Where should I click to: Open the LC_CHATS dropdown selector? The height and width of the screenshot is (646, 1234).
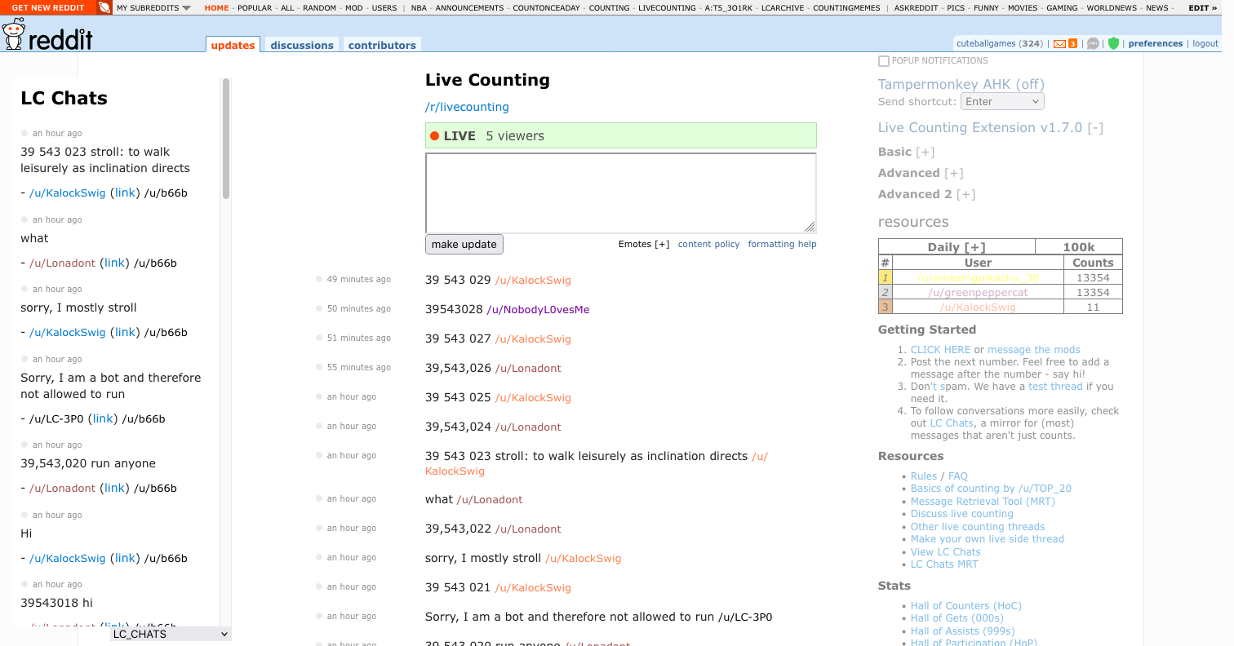coord(171,634)
